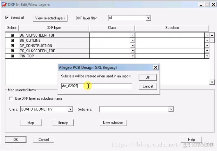Select the BG_OUTLINE layer name
This screenshot has height=151, width=217.
30,40
